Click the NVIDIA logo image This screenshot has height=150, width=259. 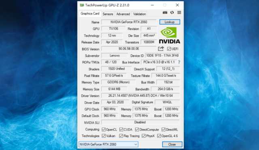click(x=170, y=35)
